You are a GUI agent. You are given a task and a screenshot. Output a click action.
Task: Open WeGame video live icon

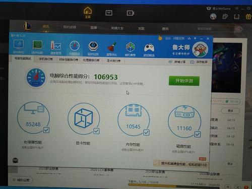131,13
